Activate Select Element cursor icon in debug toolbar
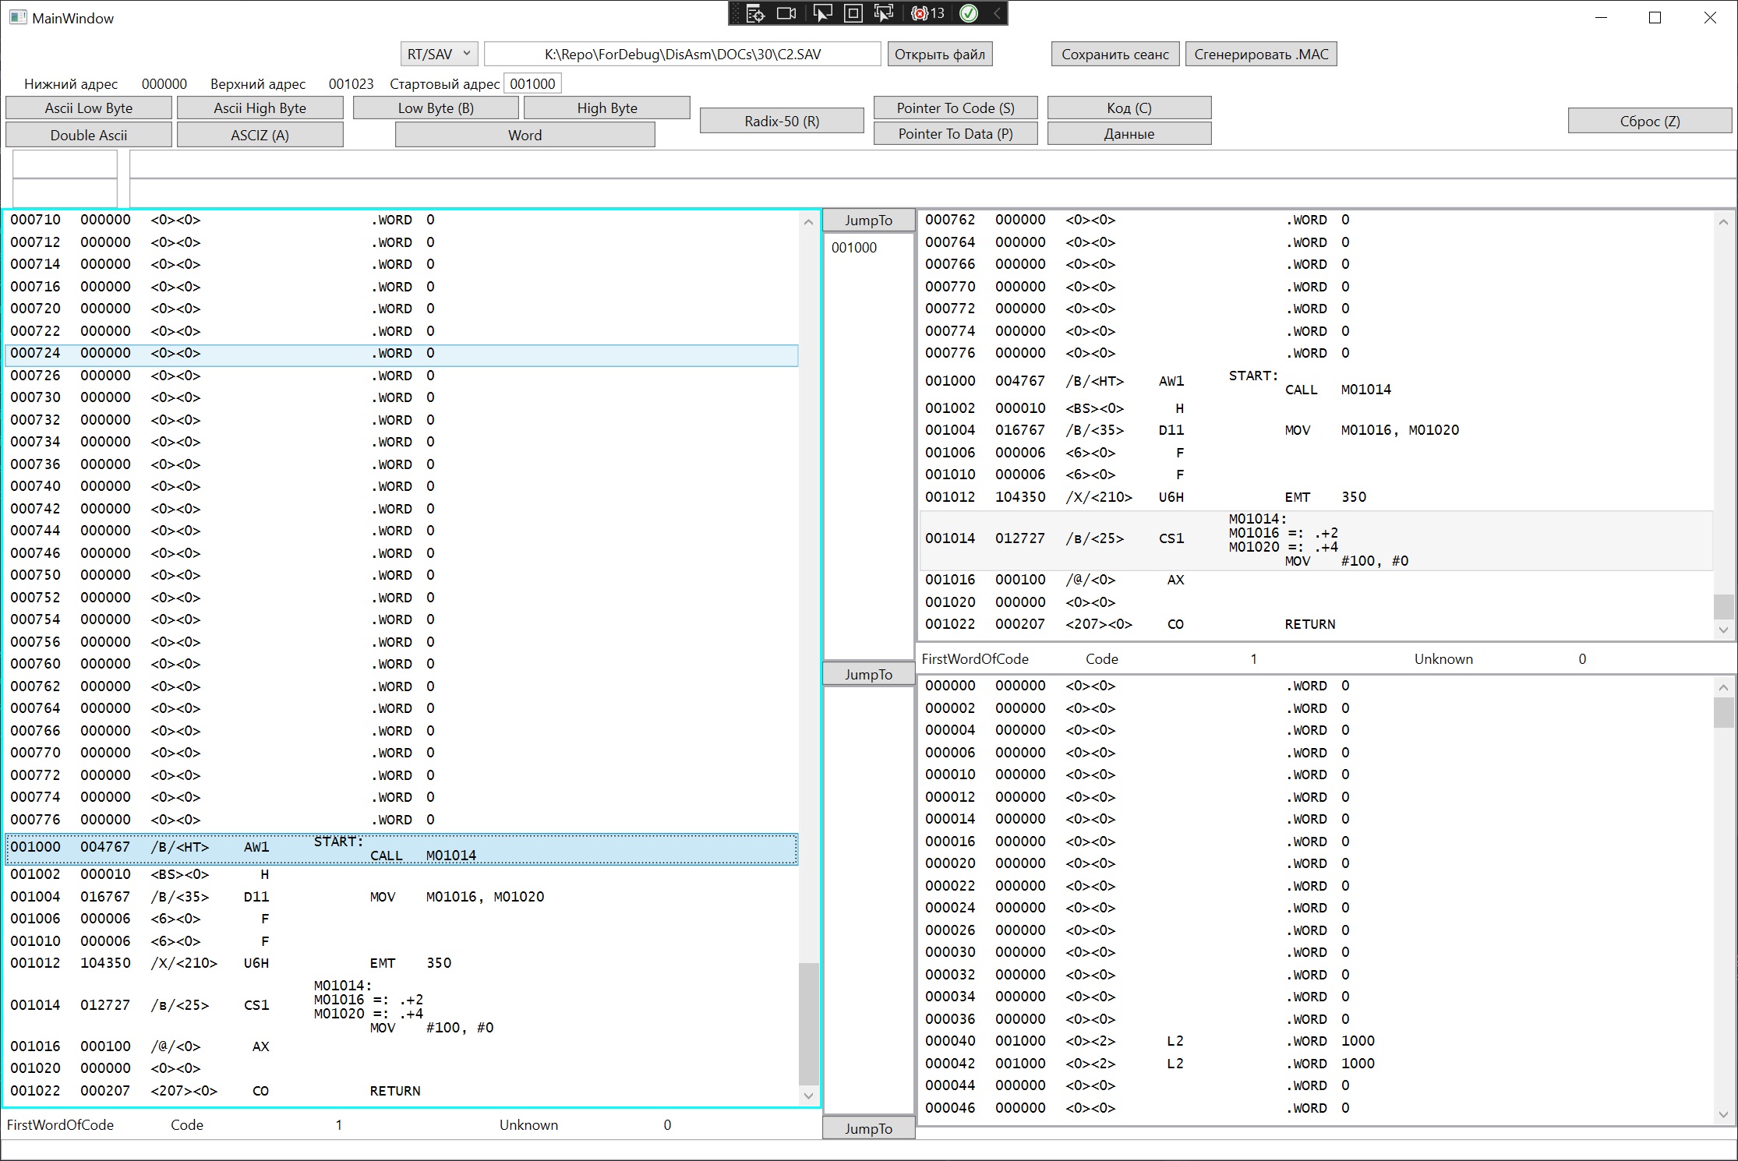 tap(821, 13)
